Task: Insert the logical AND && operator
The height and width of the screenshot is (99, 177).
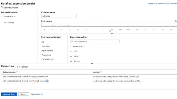Action: [x=87, y=29]
